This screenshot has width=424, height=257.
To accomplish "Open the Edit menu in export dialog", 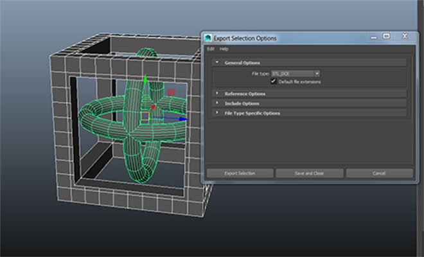I will coord(211,49).
